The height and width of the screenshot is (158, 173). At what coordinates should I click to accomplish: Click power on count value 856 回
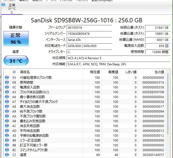click(157, 46)
